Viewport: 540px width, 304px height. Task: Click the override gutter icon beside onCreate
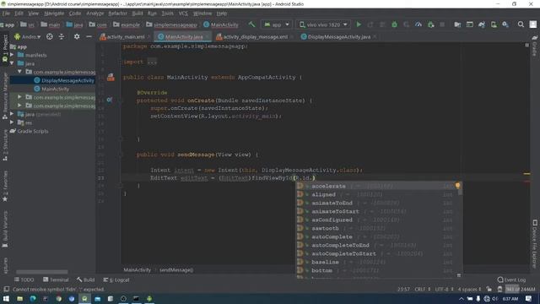[x=110, y=100]
